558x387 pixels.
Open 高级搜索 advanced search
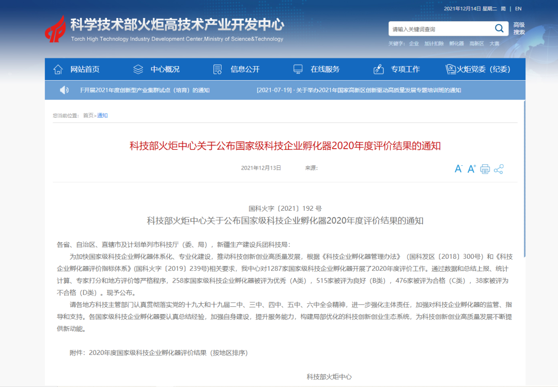519,28
